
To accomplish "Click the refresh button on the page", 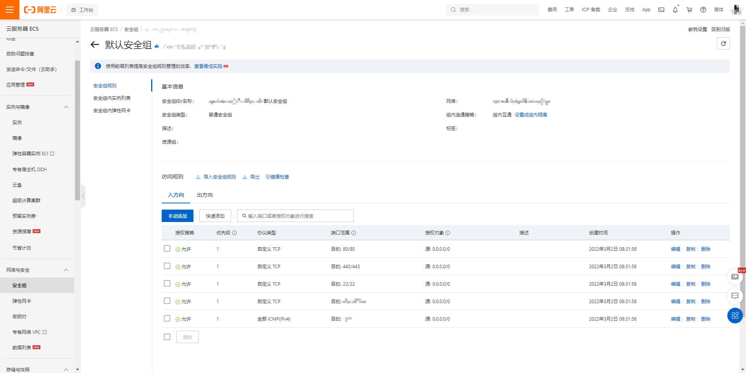I will point(723,43).
